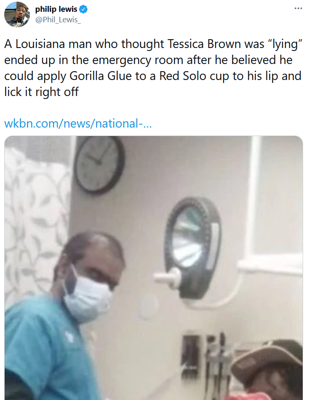
Task: Click the round exam lamp in photo
Action: [192, 248]
